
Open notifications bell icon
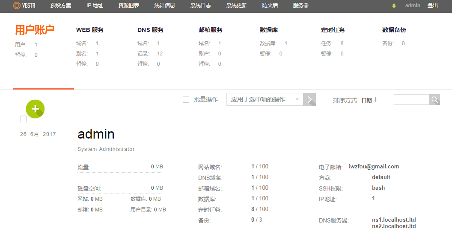pos(394,6)
